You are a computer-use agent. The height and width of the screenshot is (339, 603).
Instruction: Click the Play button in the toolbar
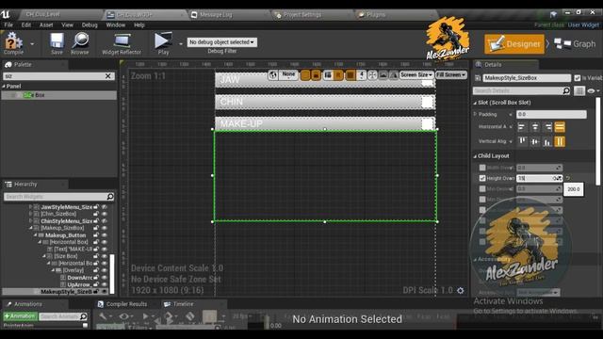(163, 43)
